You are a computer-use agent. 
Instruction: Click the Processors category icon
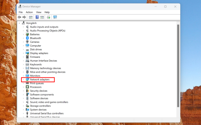27,87
